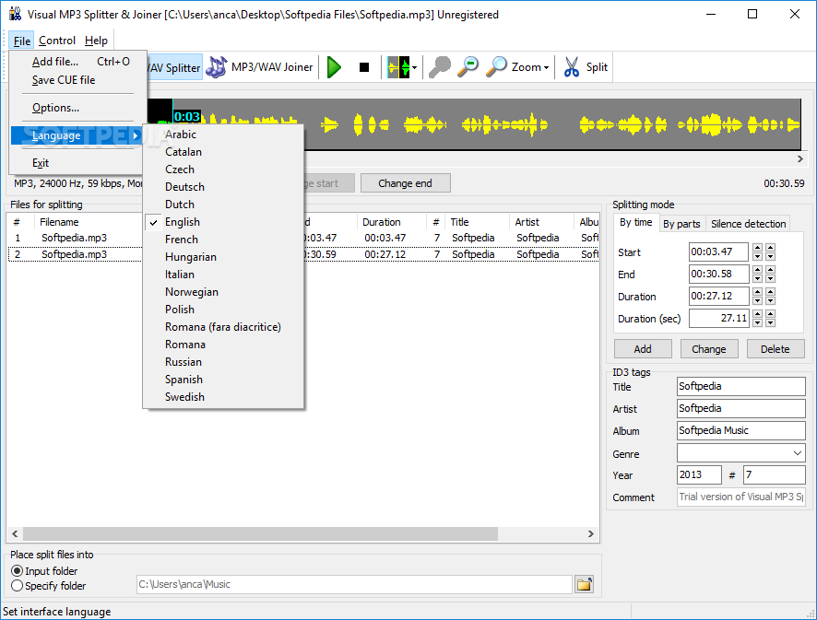Open the Help menu
This screenshot has width=817, height=620.
[x=96, y=41]
